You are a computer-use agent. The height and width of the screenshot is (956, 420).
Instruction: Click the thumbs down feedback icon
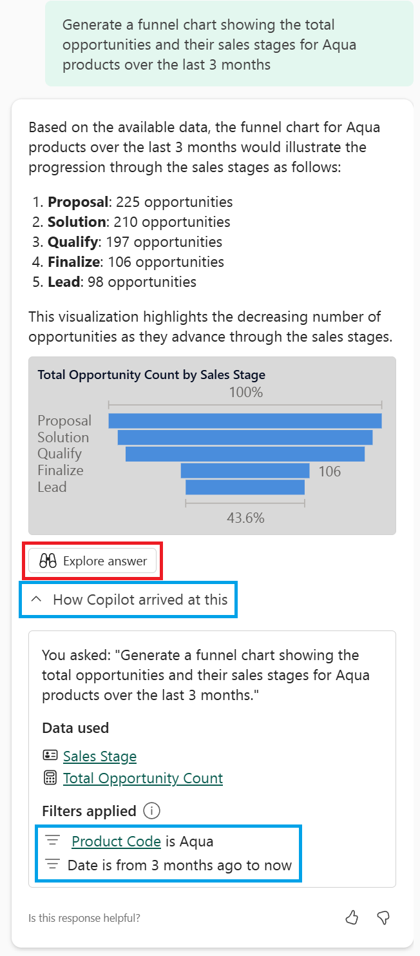tap(383, 917)
